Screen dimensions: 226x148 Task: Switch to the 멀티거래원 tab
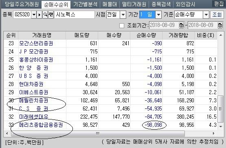pos(134,4)
